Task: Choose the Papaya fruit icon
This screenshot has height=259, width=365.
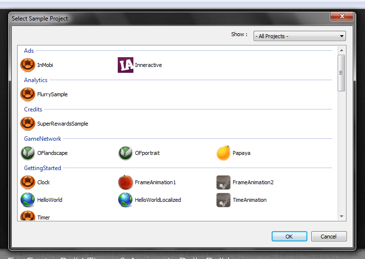Action: pos(223,153)
